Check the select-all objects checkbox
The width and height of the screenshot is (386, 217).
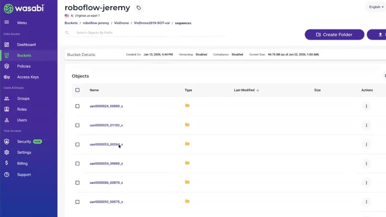[x=77, y=90]
